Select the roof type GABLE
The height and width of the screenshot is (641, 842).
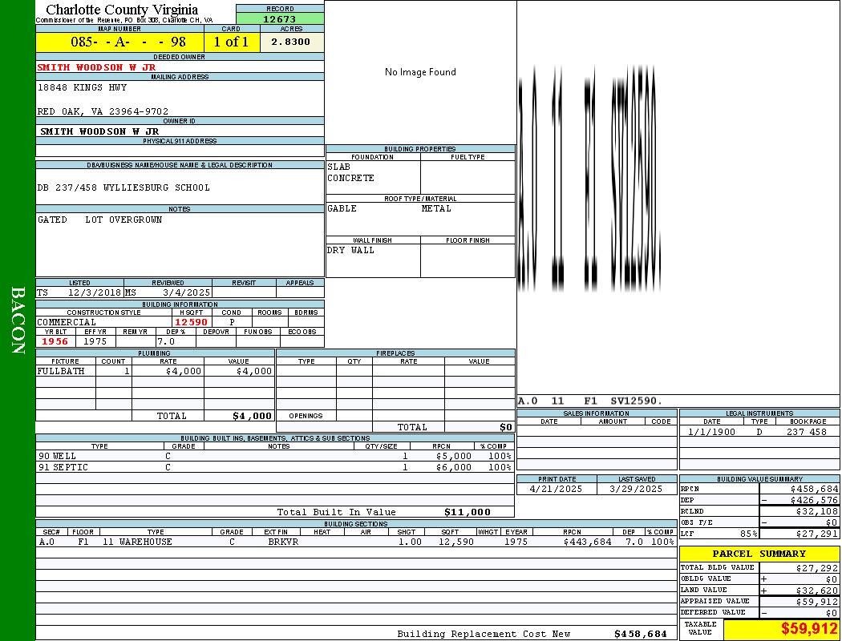tap(342, 208)
